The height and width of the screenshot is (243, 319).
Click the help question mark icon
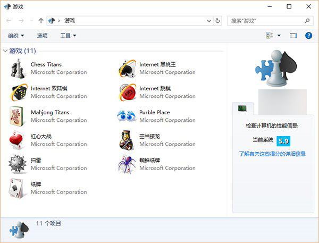[308, 36]
